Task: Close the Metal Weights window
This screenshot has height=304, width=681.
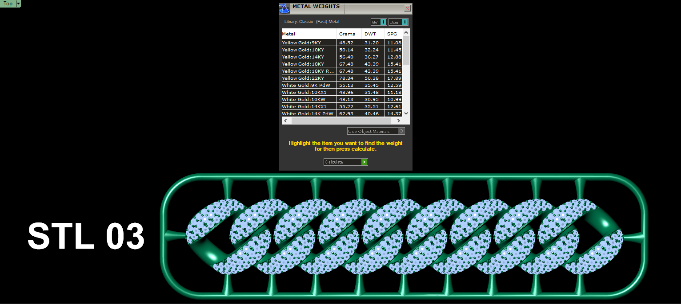Action: pos(407,8)
